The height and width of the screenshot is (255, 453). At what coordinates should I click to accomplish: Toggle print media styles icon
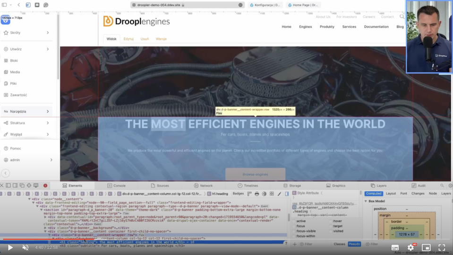pyautogui.click(x=257, y=193)
